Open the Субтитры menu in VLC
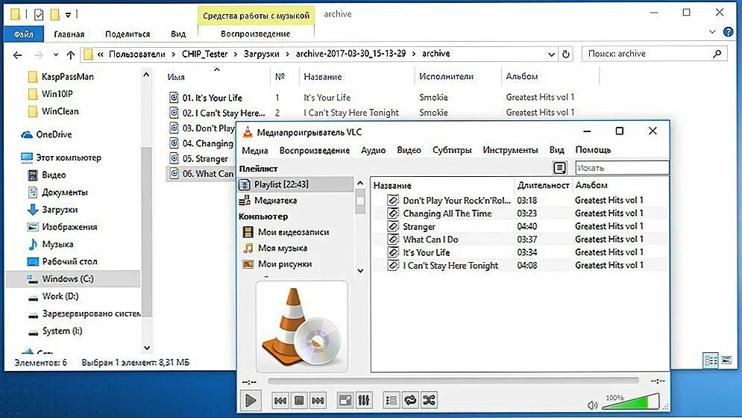This screenshot has width=742, height=418. pyautogui.click(x=452, y=150)
